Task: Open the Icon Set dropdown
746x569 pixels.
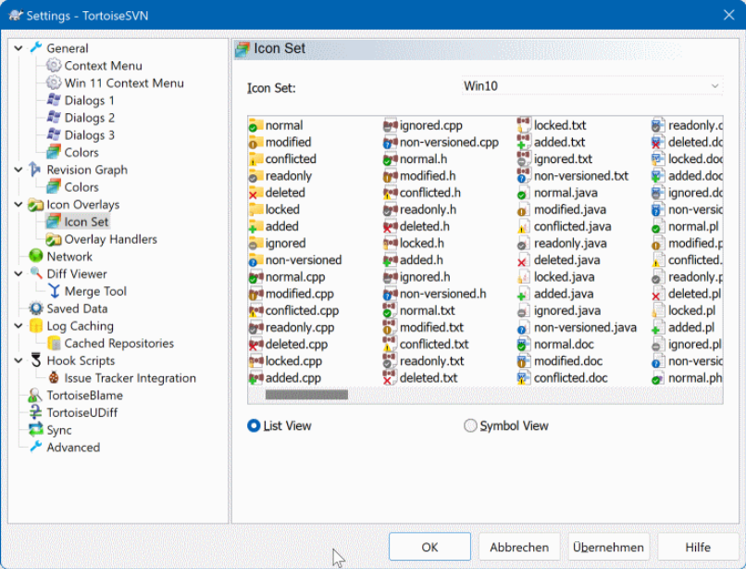Action: pyautogui.click(x=592, y=86)
